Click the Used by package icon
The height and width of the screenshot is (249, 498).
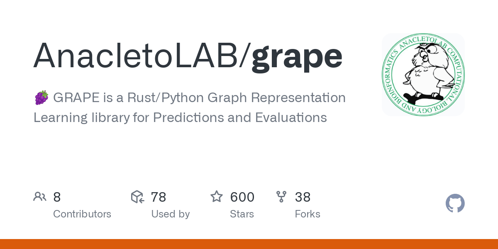coord(137,197)
